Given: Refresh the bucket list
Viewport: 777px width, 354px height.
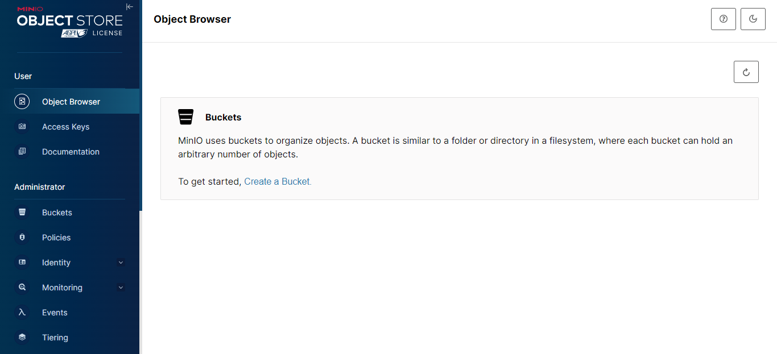Looking at the screenshot, I should pos(746,72).
